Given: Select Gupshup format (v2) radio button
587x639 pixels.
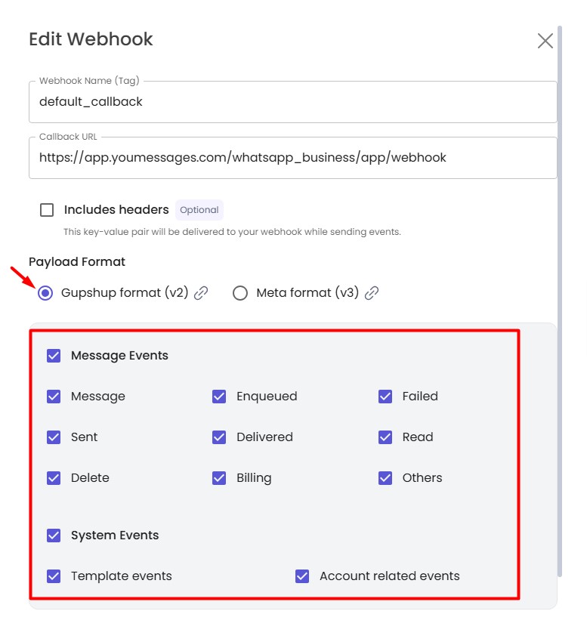Looking at the screenshot, I should click(x=45, y=293).
